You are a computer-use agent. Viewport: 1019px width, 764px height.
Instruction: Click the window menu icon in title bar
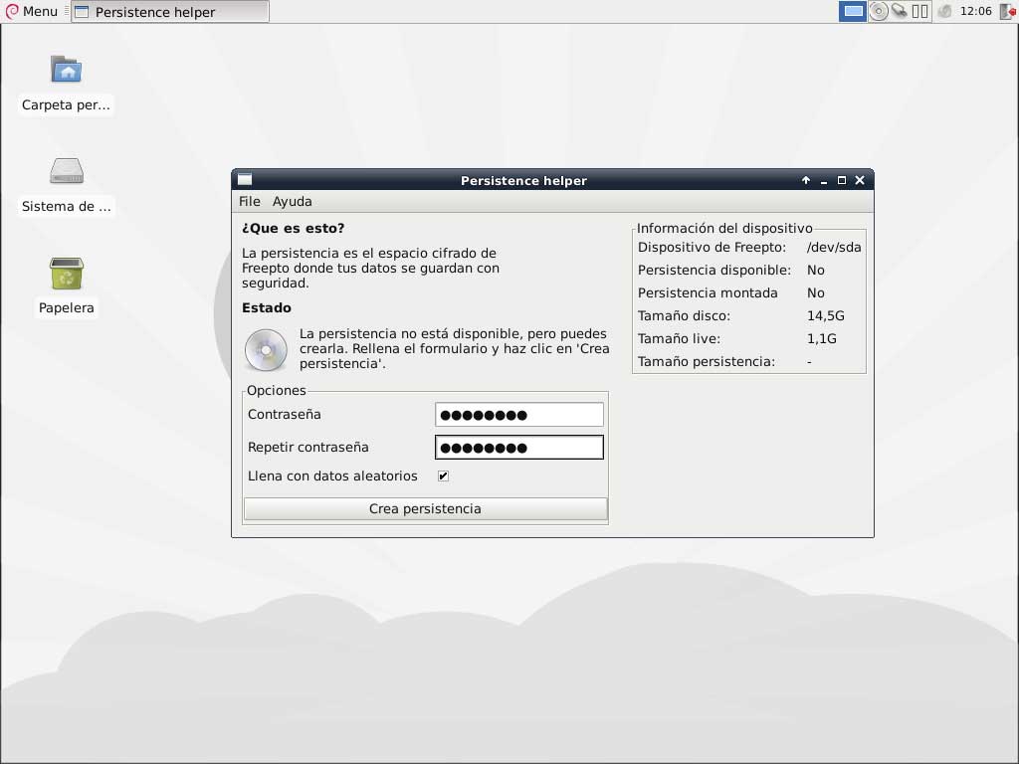point(245,180)
